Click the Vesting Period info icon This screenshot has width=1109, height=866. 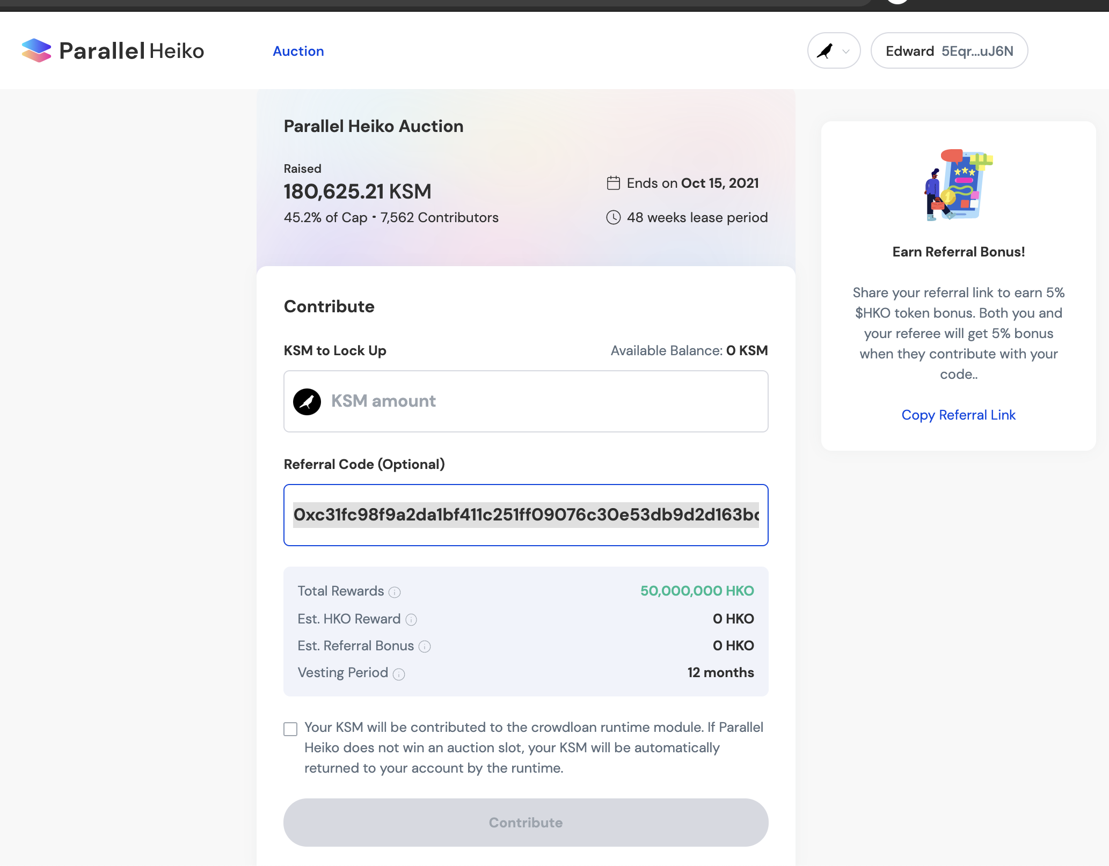399,674
